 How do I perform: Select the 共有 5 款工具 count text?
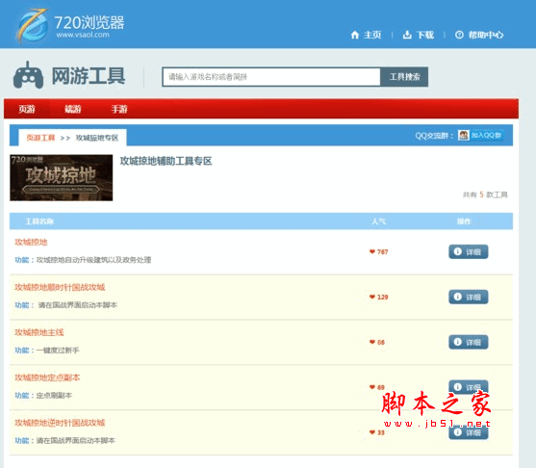[485, 195]
